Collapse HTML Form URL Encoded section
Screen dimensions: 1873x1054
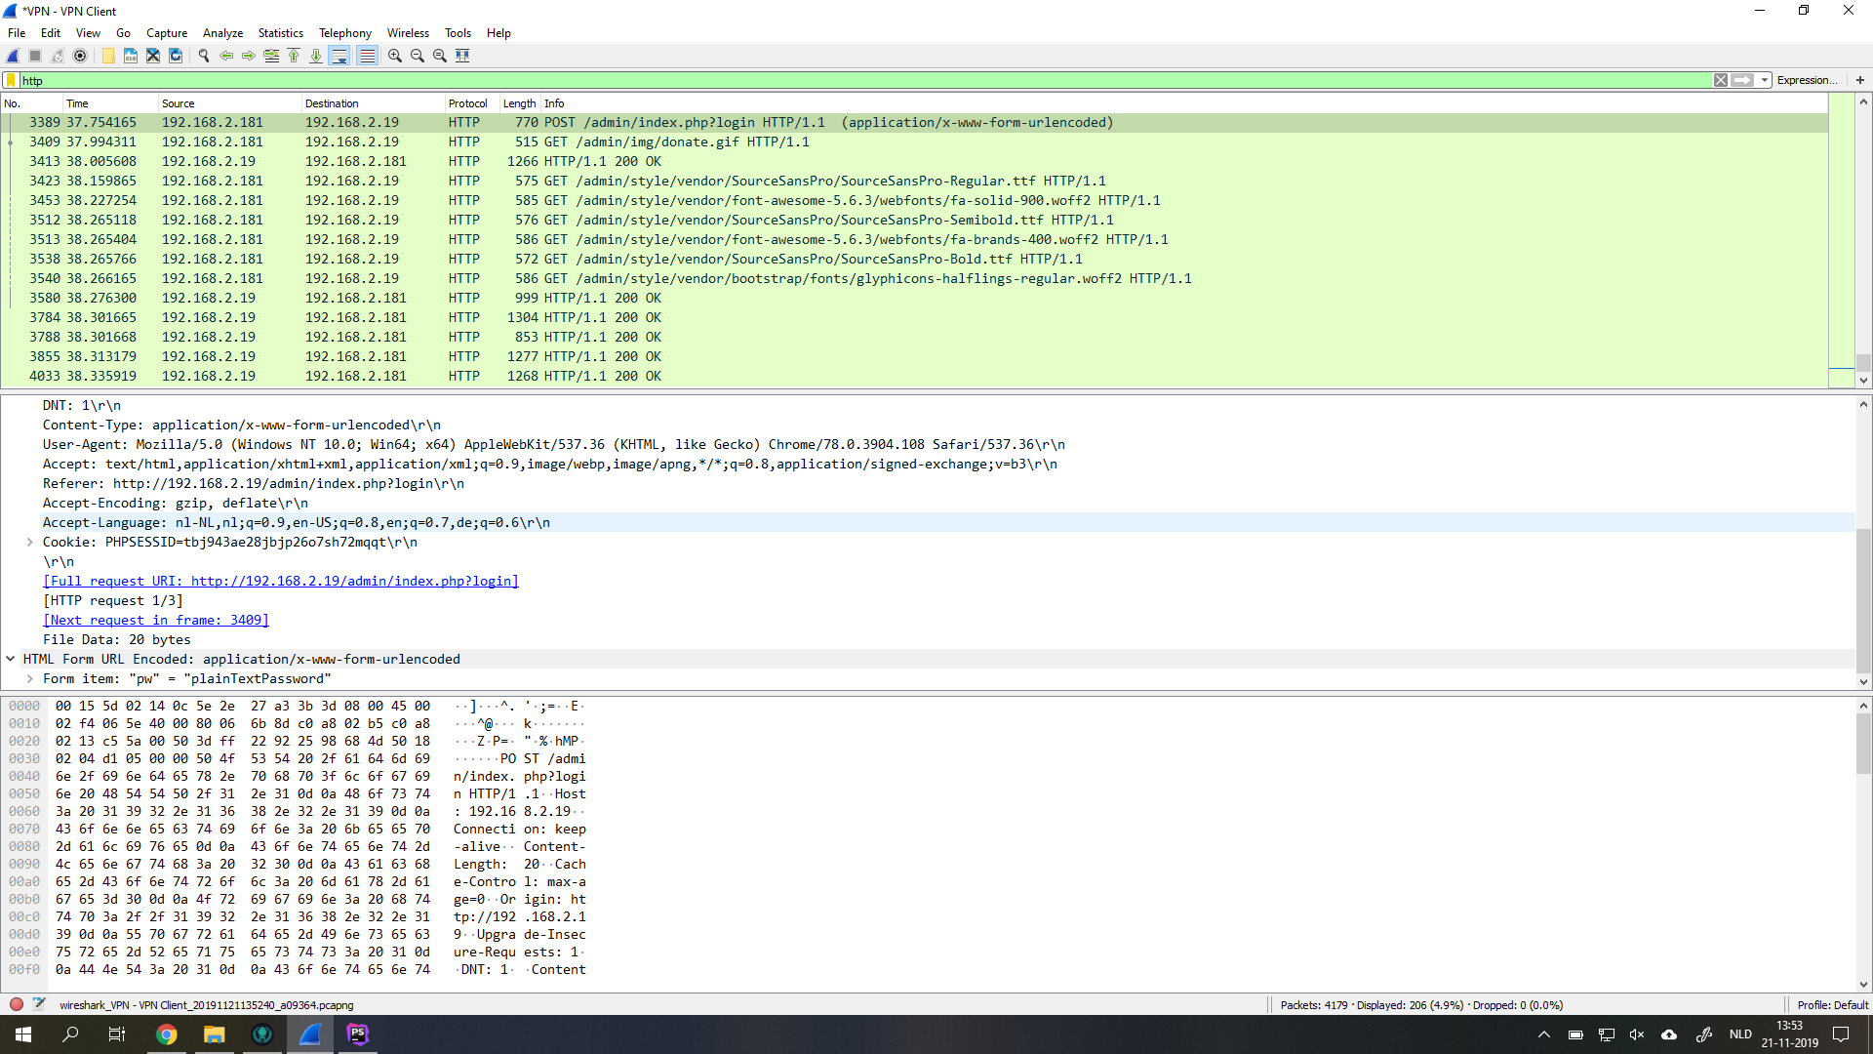(11, 659)
